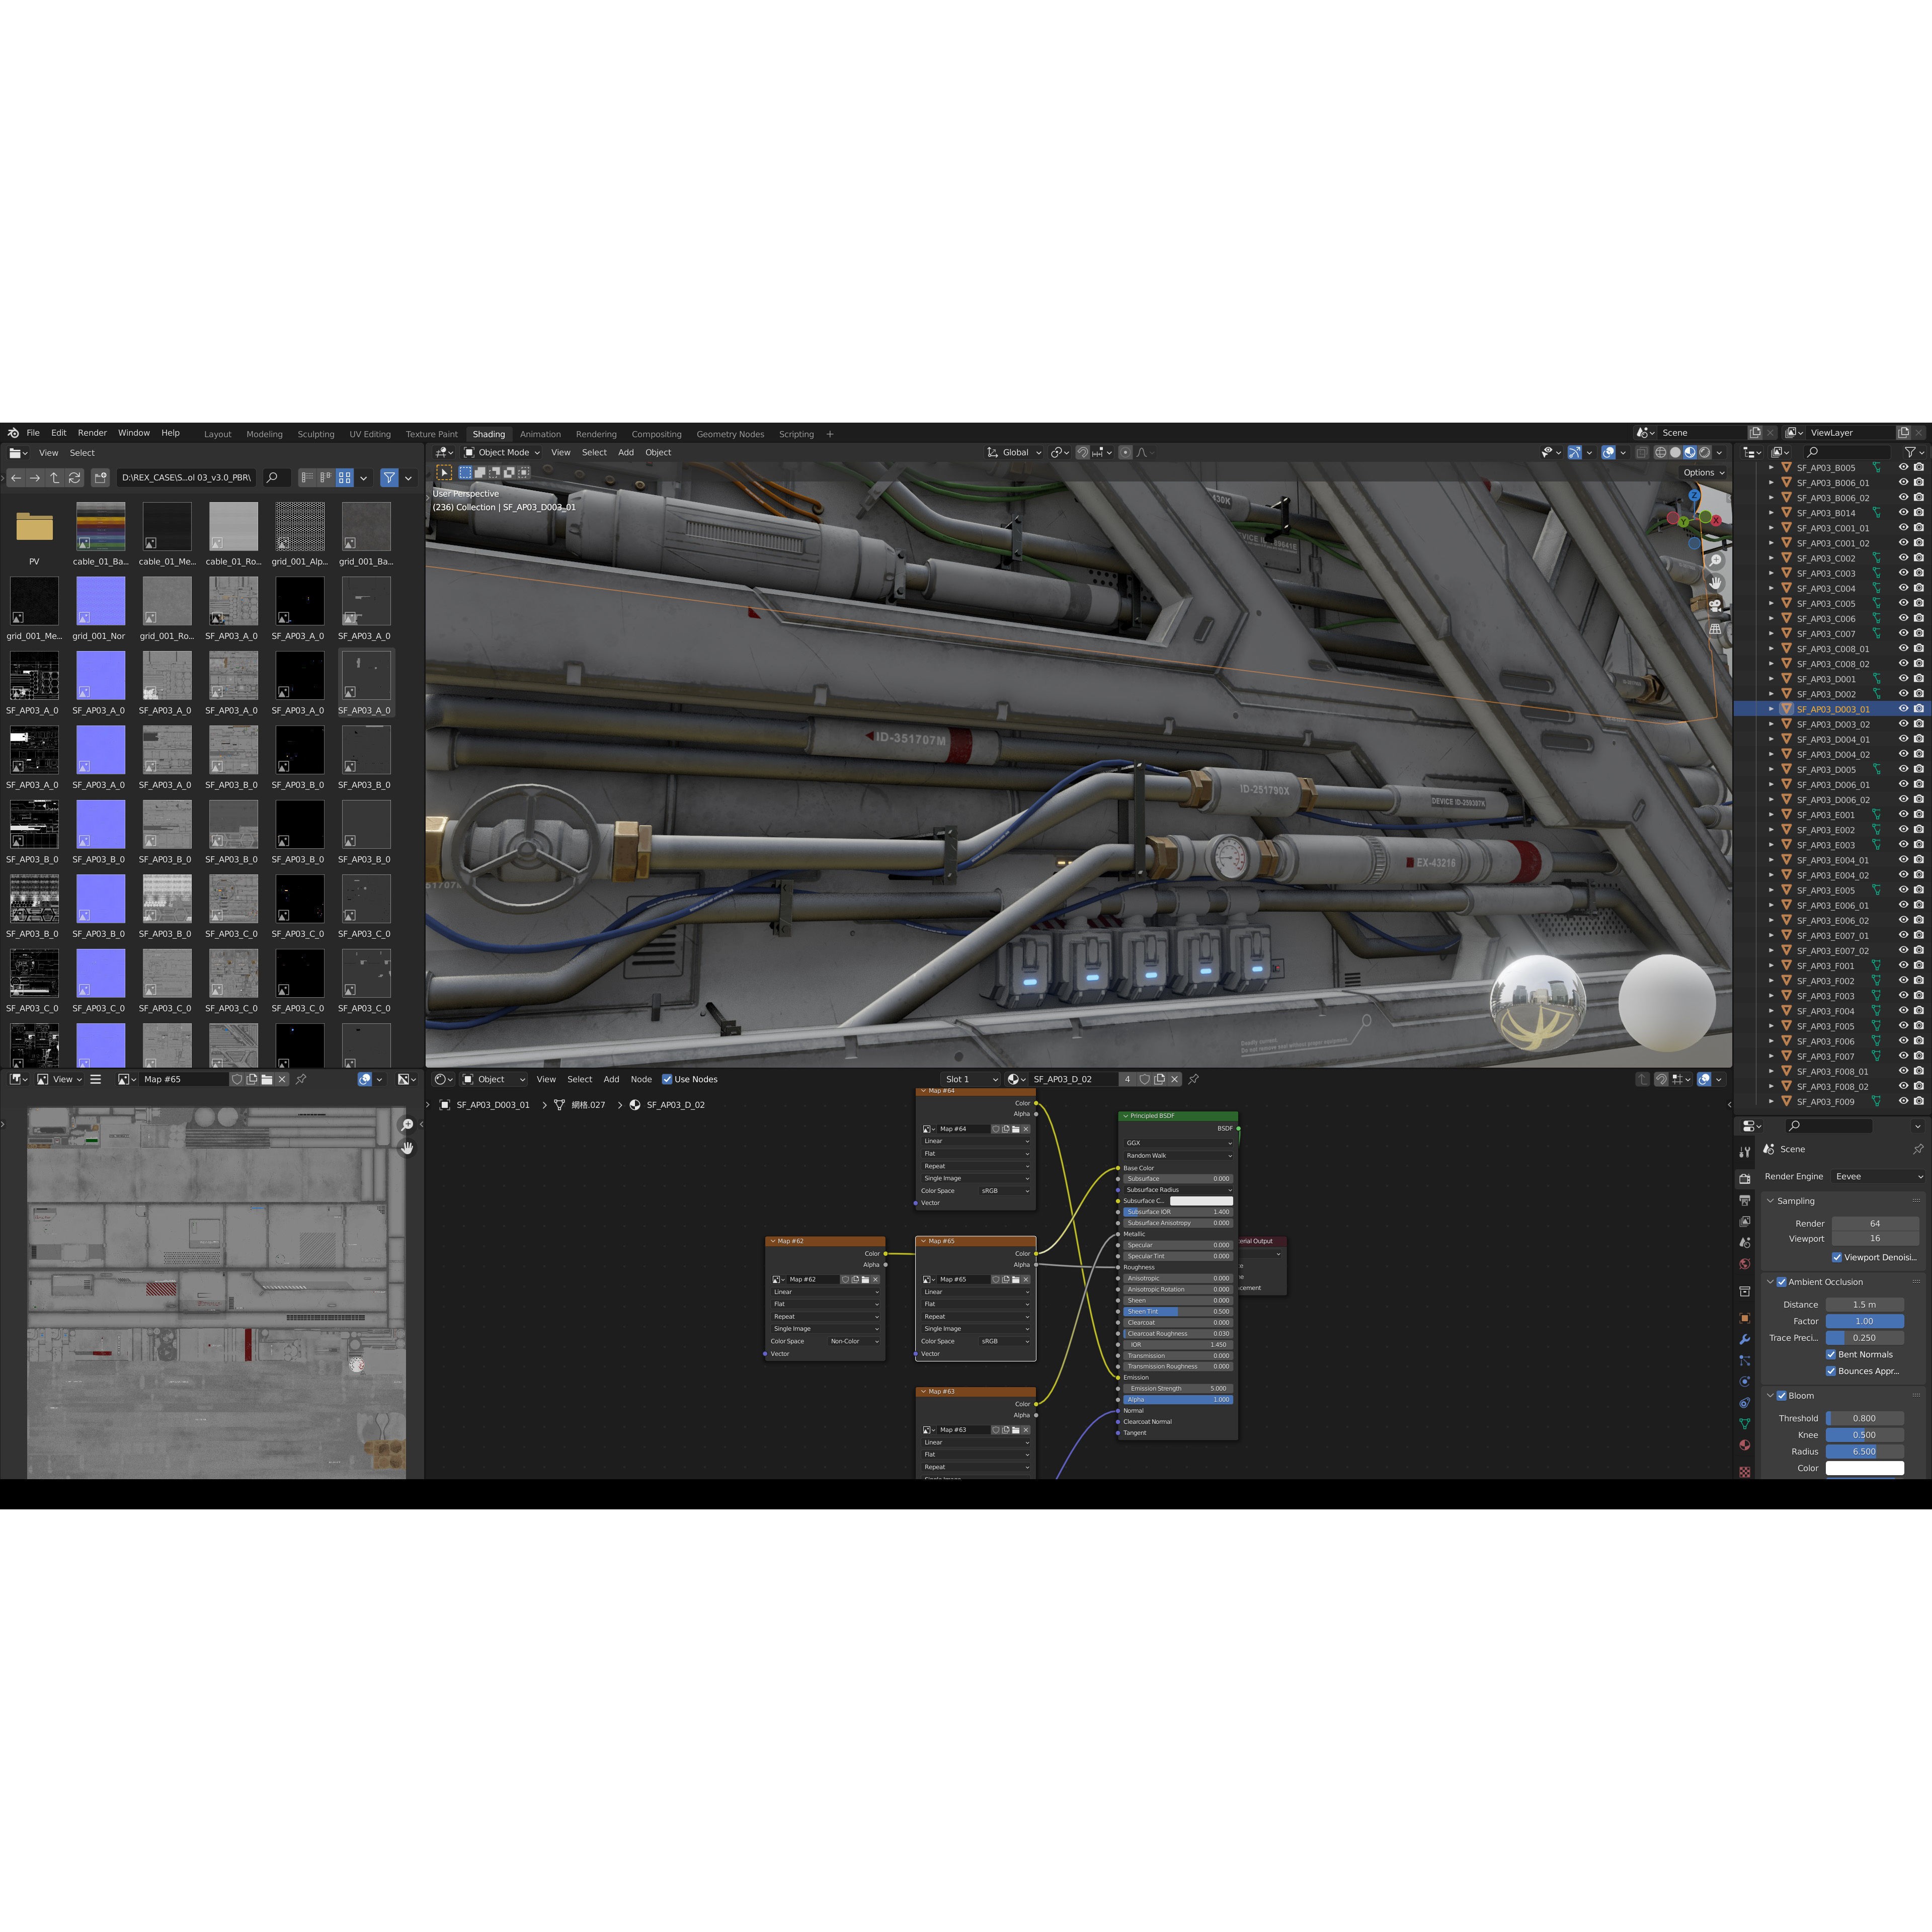Switch file browser to thumbnail display
1932x1932 pixels.
[345, 478]
